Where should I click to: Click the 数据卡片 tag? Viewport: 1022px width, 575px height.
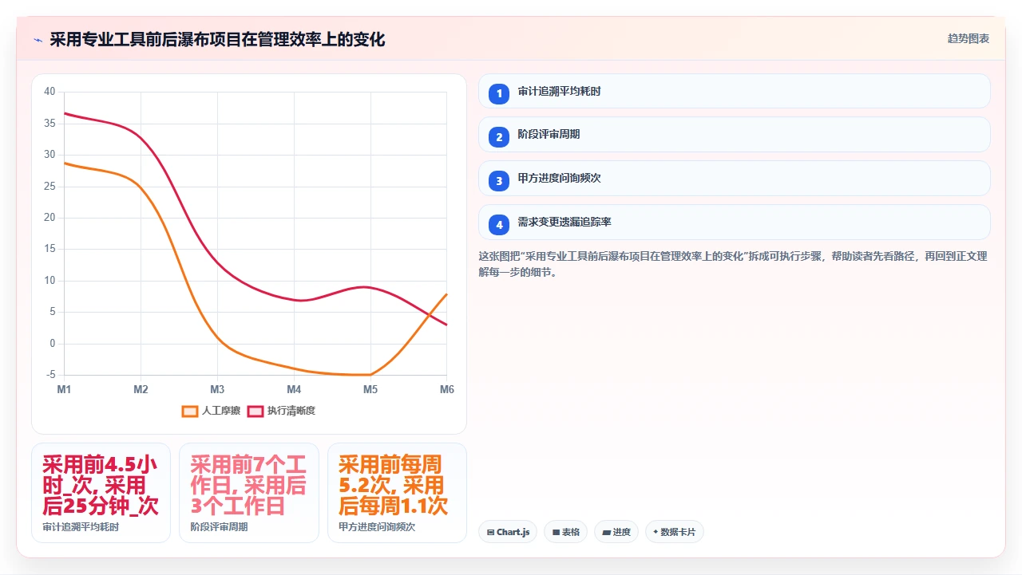pos(674,532)
